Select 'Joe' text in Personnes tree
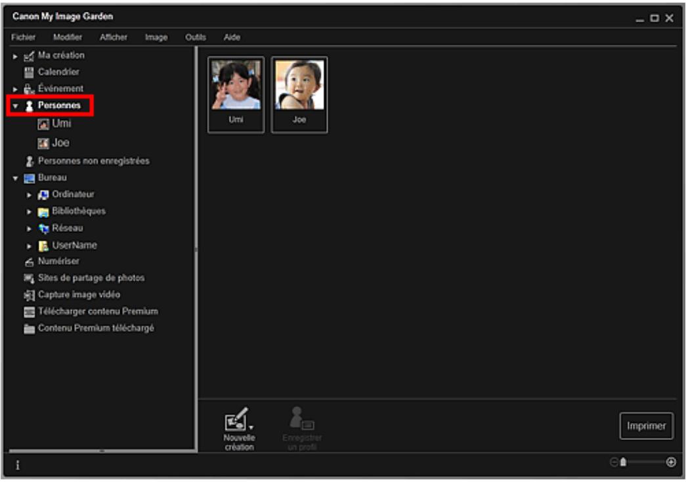 click(60, 142)
